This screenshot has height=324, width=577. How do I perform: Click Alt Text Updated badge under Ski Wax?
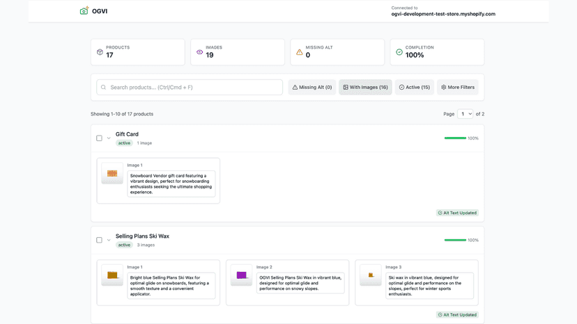pyautogui.click(x=457, y=315)
